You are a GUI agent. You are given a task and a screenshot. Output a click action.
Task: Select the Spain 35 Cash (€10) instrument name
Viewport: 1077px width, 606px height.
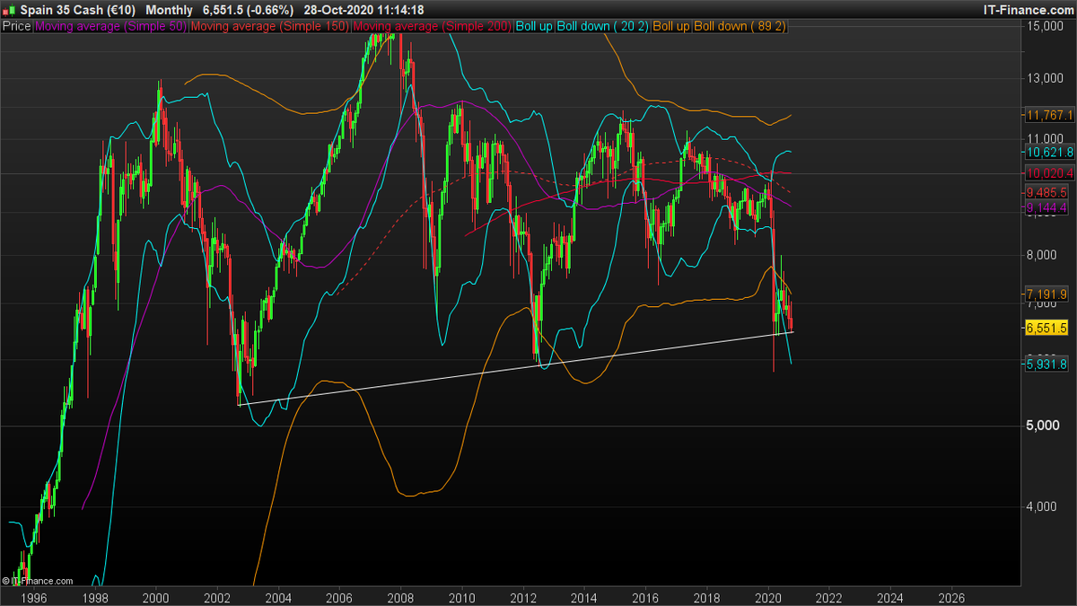click(77, 10)
